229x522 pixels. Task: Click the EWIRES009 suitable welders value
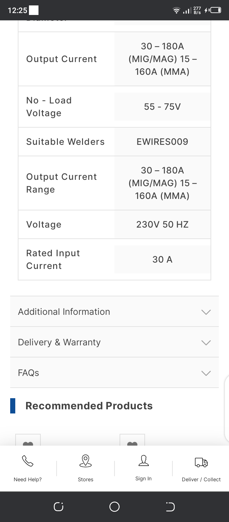pyautogui.click(x=162, y=142)
